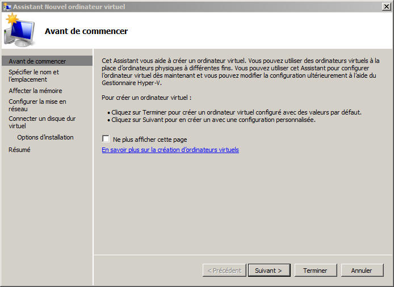Screen dimensions: 394x287
Task: Enable 'Ne plus afficher cette page' checkbox
Action: (x=106, y=139)
